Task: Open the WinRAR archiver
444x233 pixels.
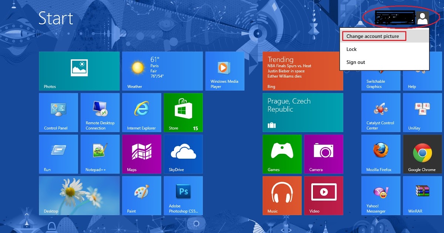Action: [422, 195]
